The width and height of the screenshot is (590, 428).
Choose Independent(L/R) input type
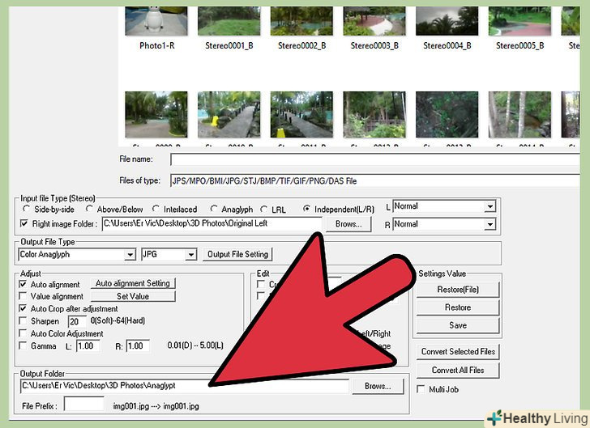pyautogui.click(x=306, y=209)
